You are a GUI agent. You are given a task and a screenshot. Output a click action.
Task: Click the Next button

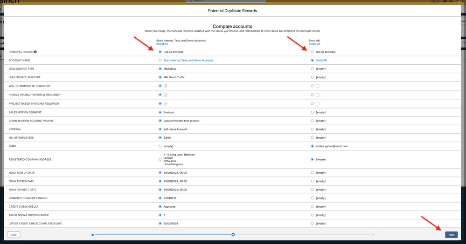coord(451,235)
